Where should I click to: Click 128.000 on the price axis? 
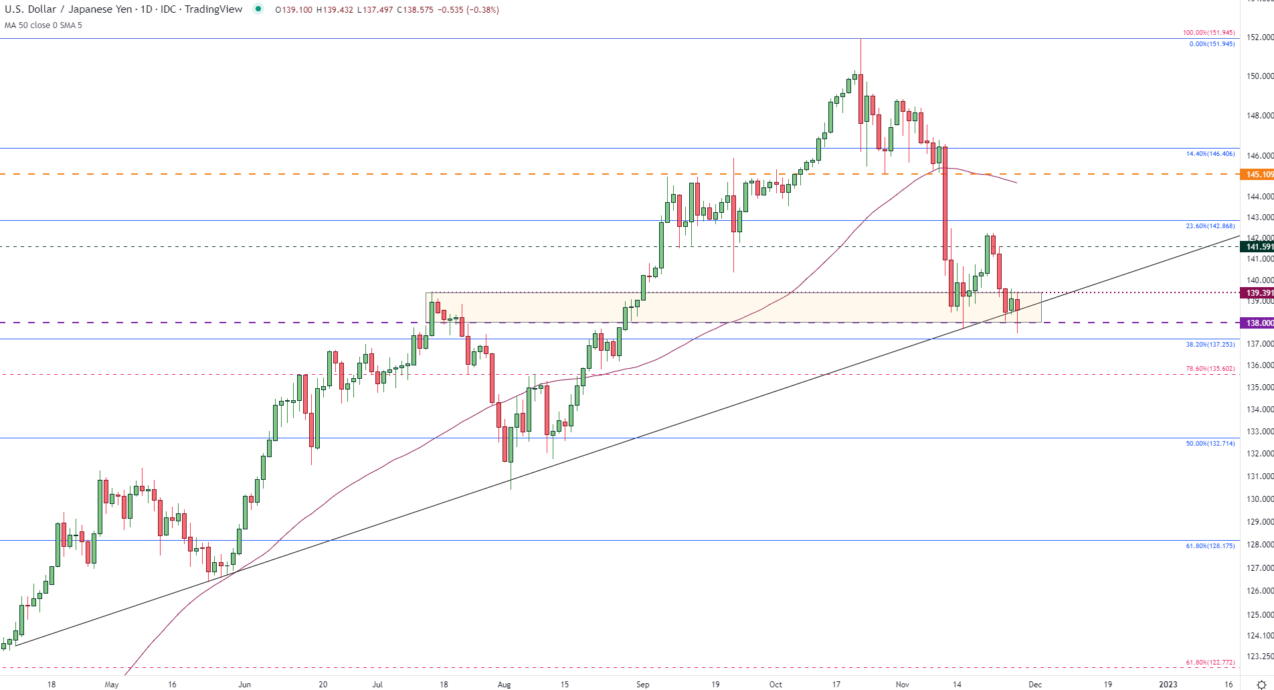tap(1259, 545)
